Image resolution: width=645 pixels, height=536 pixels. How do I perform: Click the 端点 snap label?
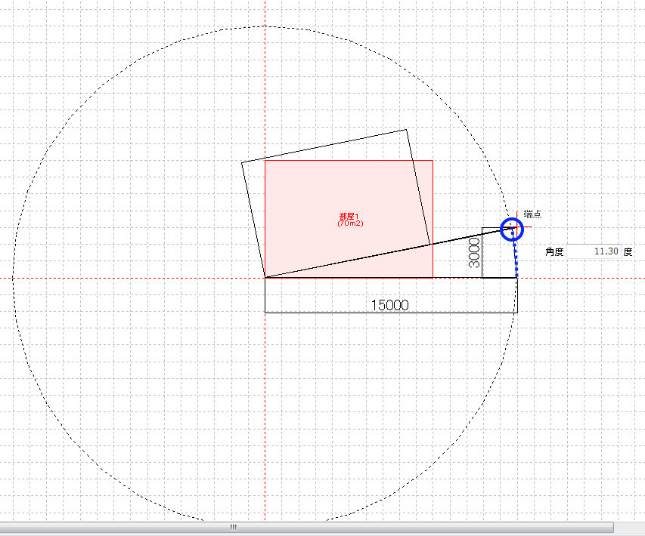532,214
